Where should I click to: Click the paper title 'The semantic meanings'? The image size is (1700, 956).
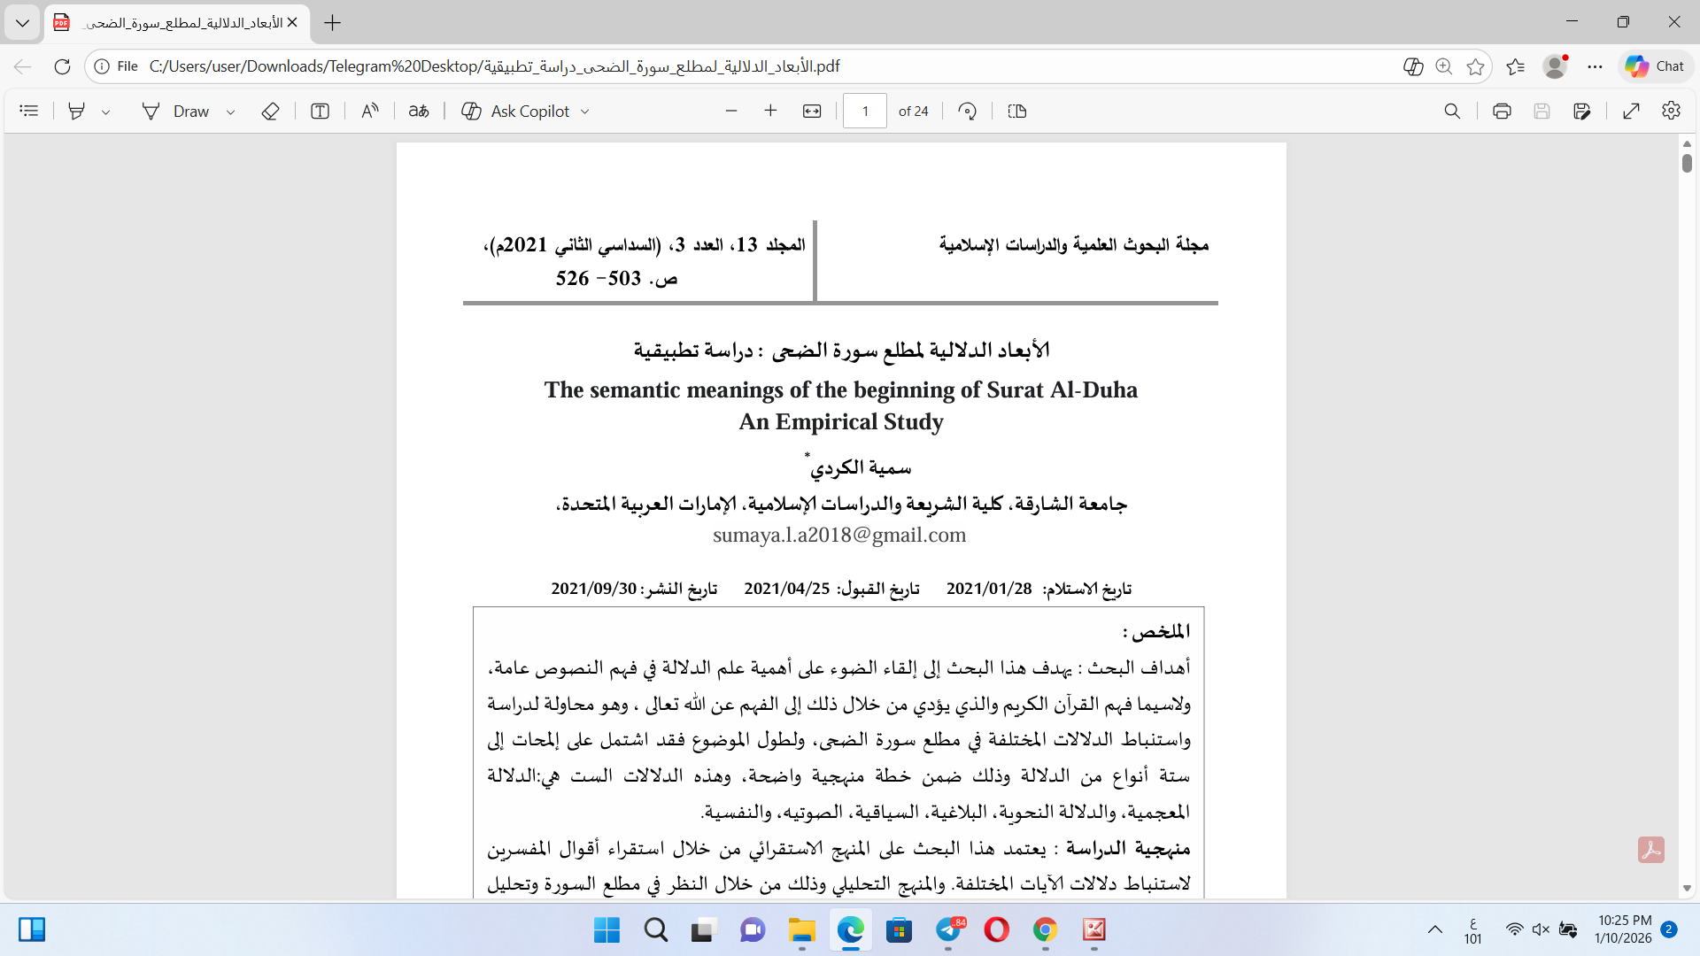(x=841, y=390)
